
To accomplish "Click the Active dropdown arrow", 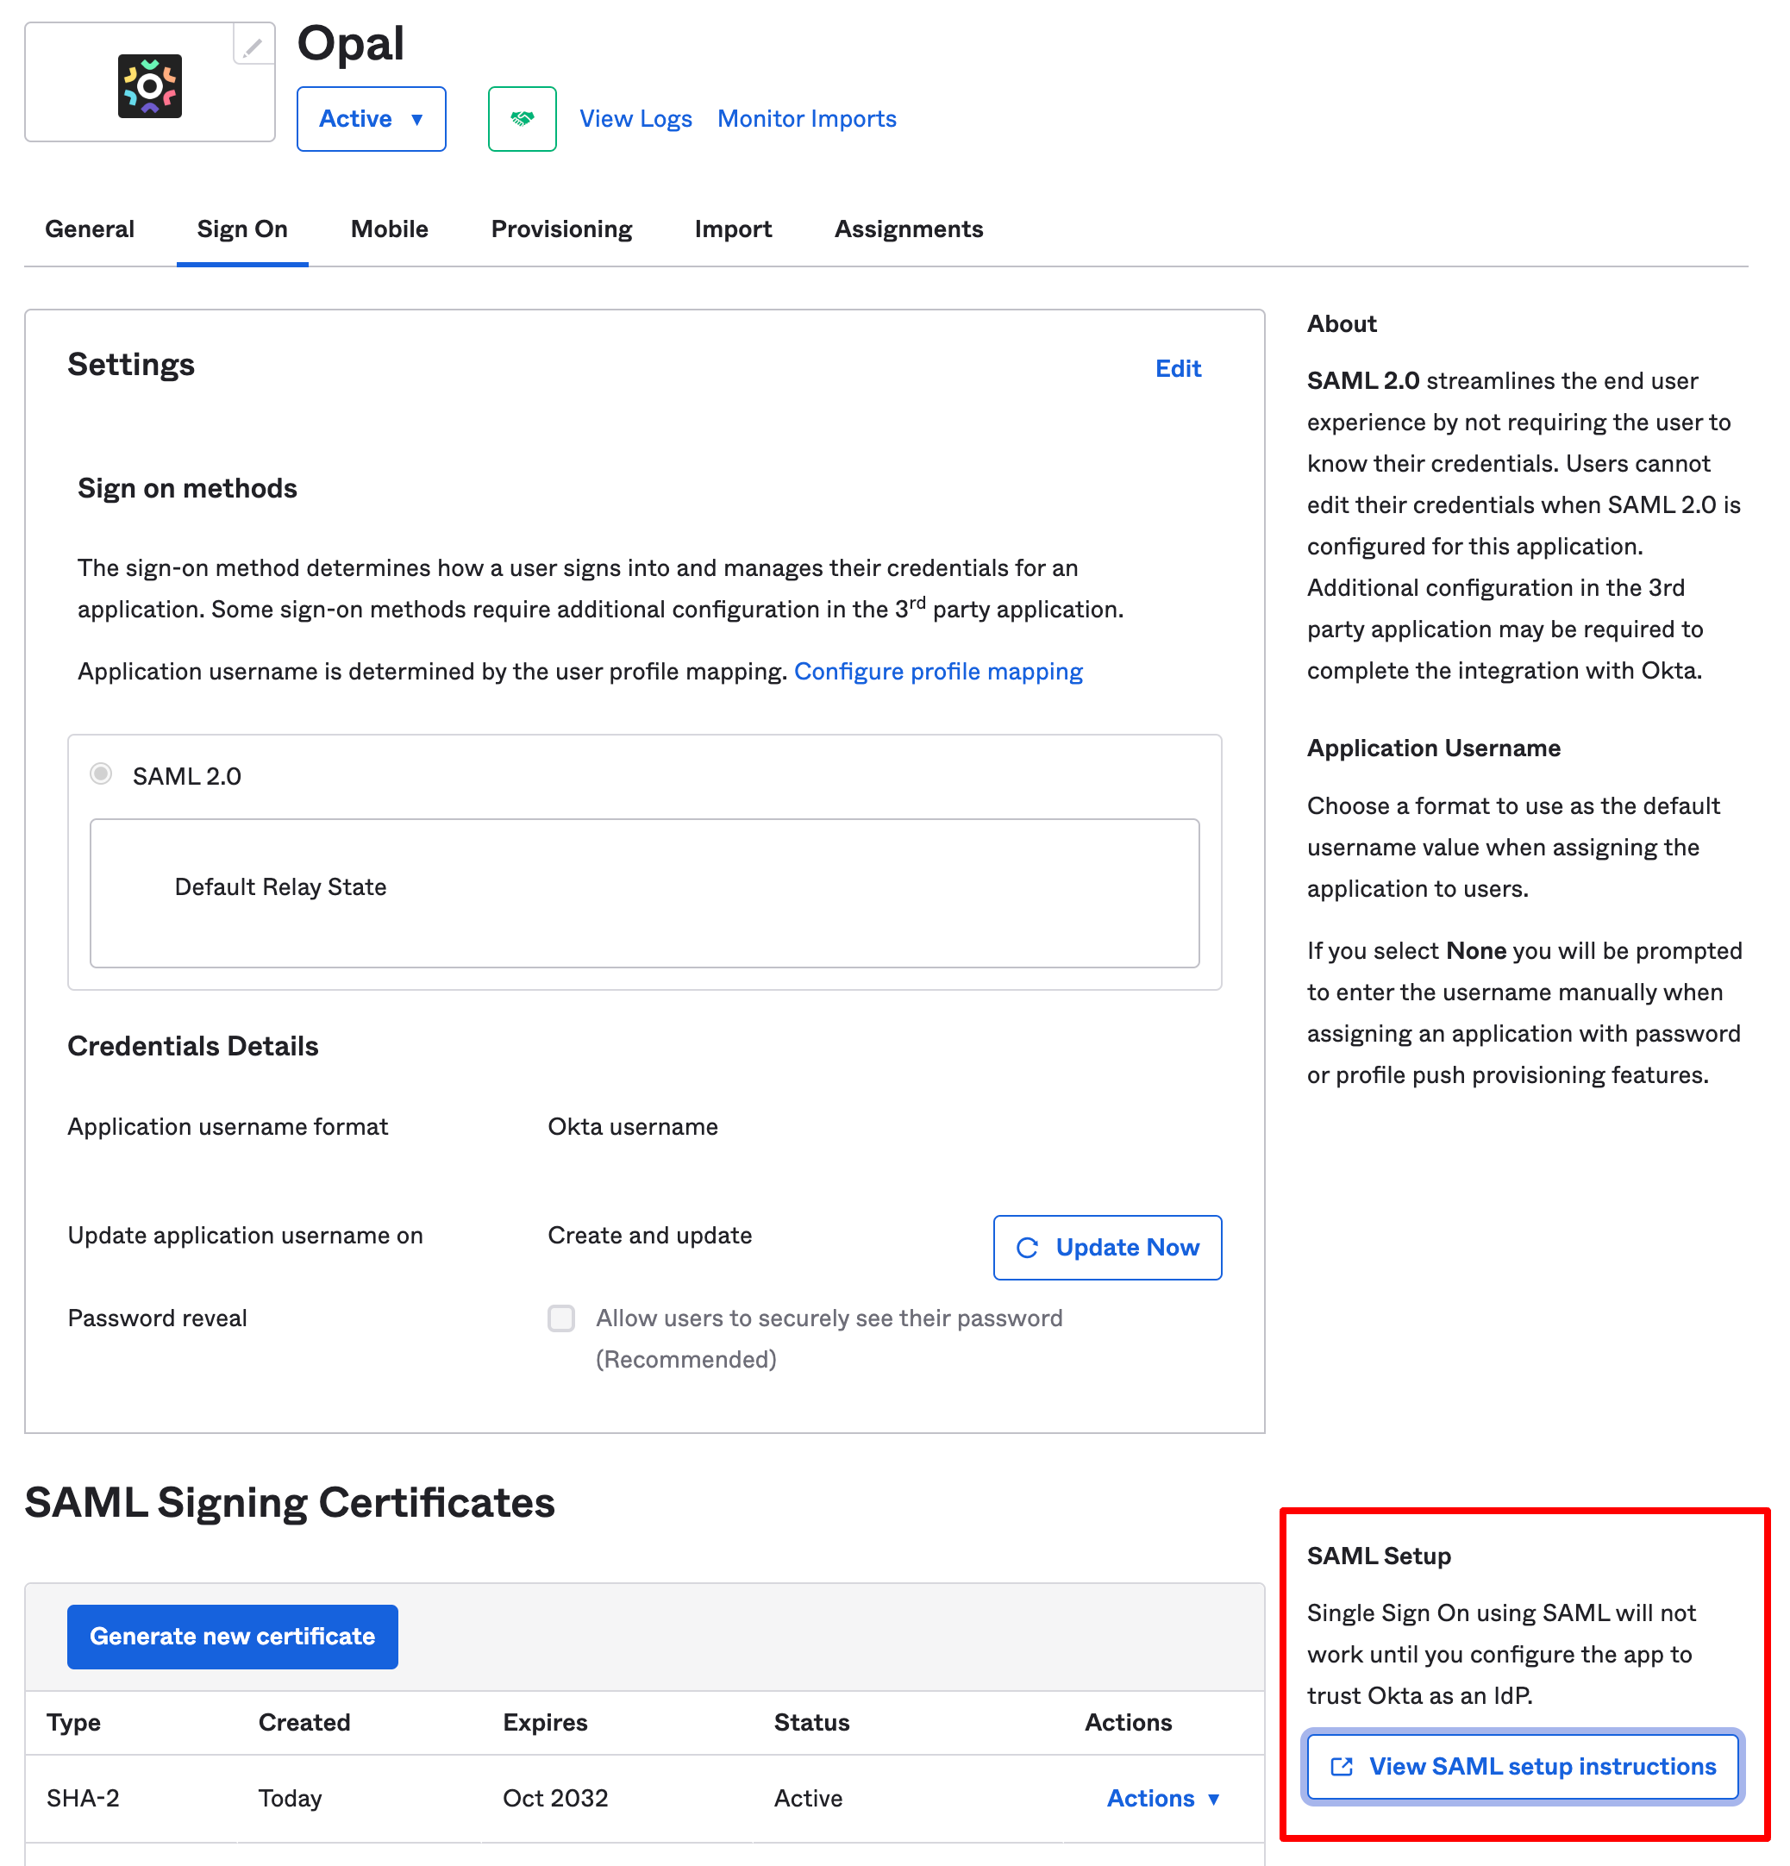I will click(x=417, y=120).
